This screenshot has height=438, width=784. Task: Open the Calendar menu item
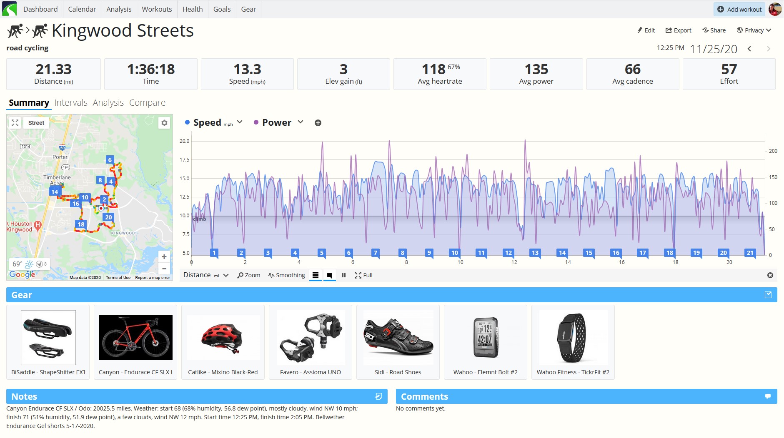click(x=82, y=9)
